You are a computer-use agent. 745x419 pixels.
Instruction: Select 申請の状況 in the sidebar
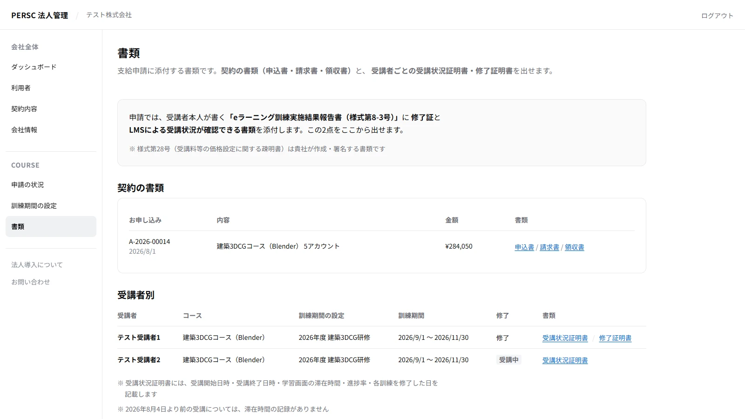(x=51, y=185)
